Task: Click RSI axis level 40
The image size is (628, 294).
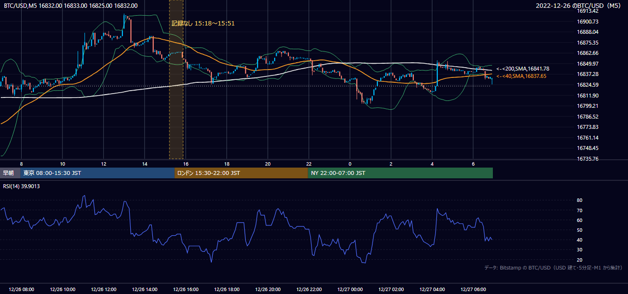Action: tap(579, 240)
